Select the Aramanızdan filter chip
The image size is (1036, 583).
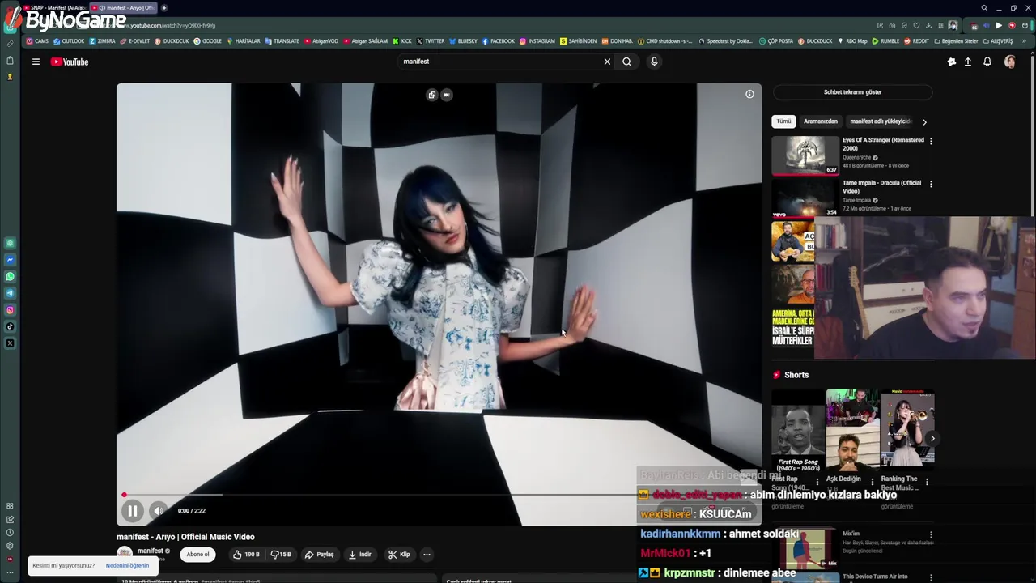pyautogui.click(x=821, y=121)
